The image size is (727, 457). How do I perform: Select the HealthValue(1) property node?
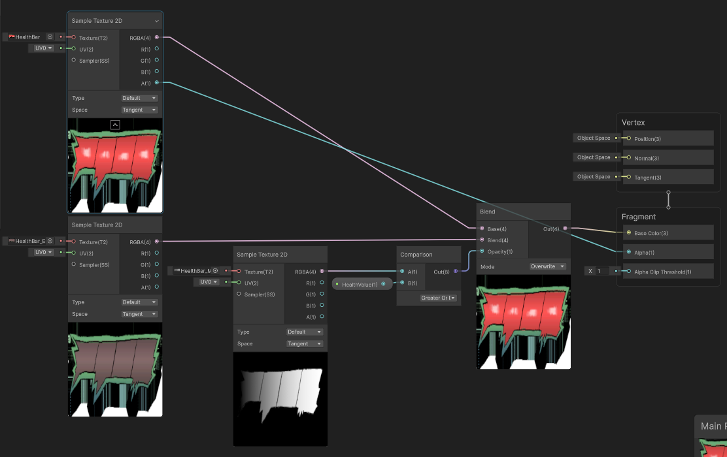coord(359,284)
